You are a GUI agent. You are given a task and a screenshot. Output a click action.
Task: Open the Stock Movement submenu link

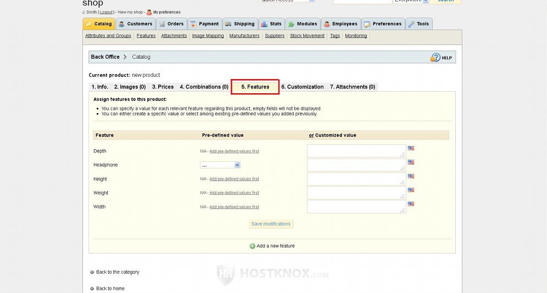coord(307,36)
